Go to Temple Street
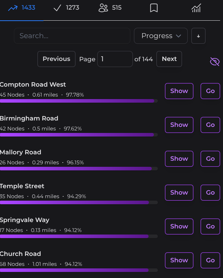The width and height of the screenshot is (223, 278). pos(210,192)
